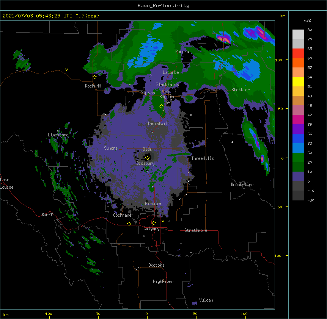Select the RedDeer city label
Screen dimensions: 327x319
167,97
